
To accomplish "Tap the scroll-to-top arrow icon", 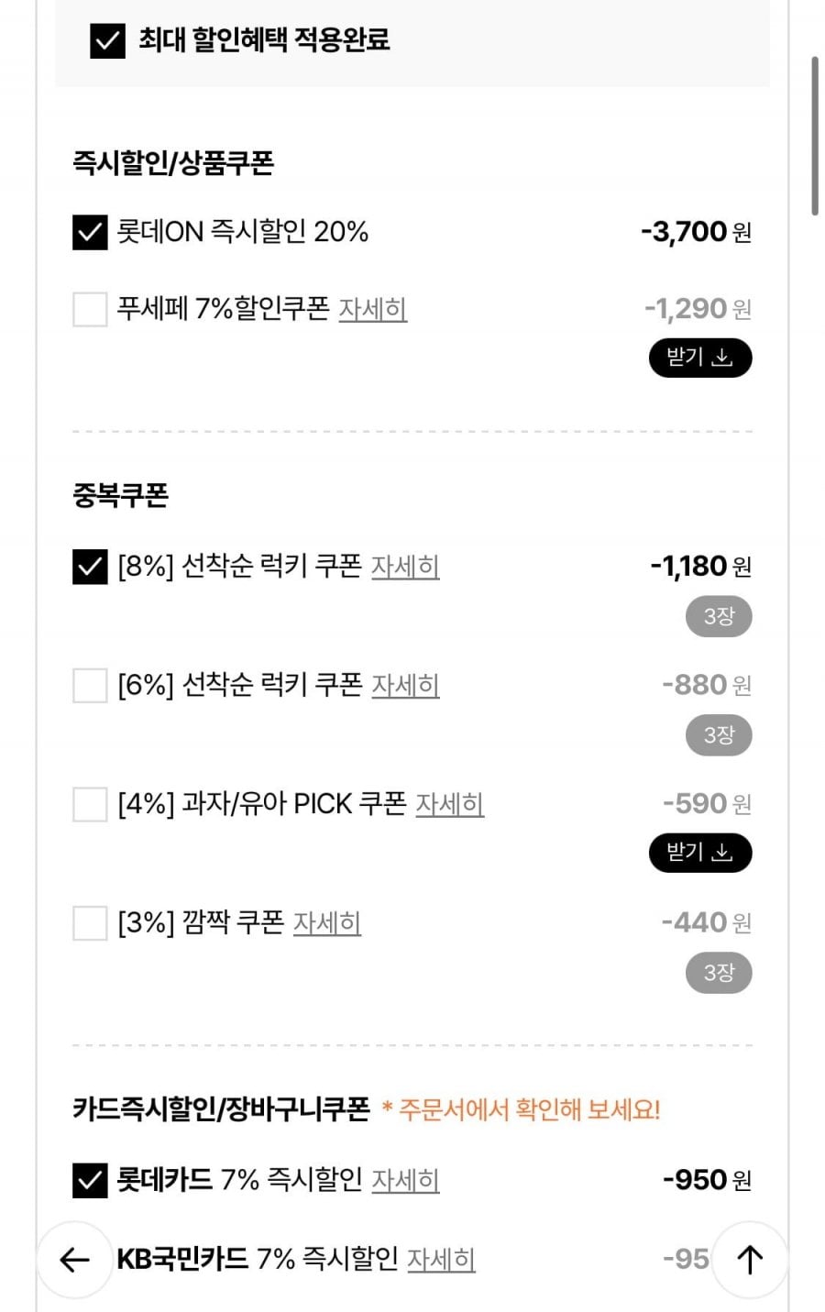I will [x=750, y=1260].
